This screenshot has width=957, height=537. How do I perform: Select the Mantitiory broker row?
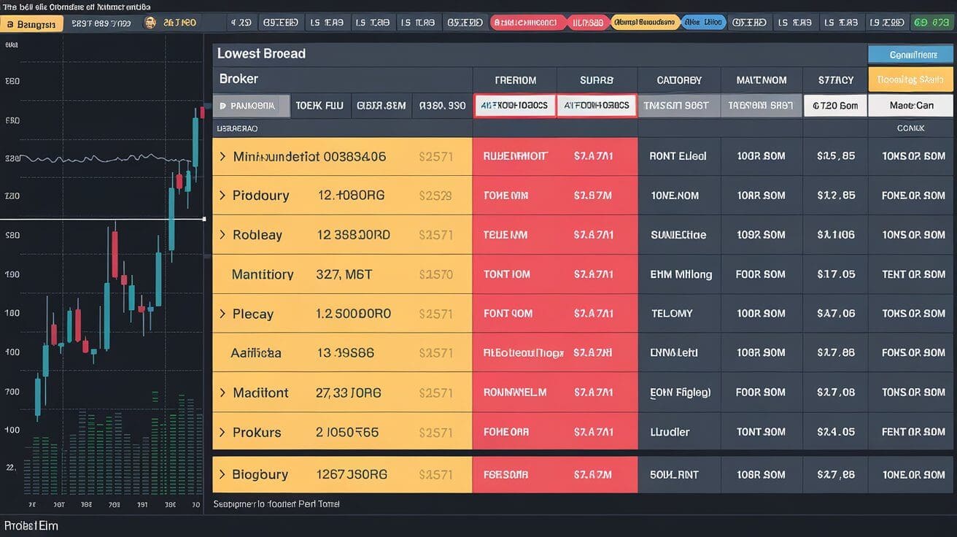(x=342, y=274)
